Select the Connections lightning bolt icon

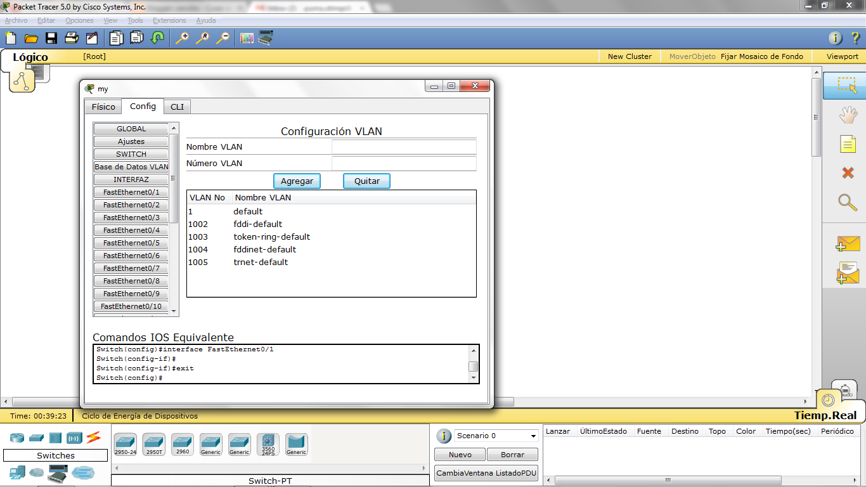click(93, 437)
